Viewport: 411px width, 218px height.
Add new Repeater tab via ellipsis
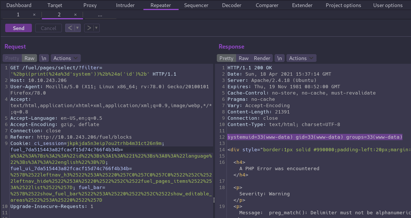(x=100, y=15)
